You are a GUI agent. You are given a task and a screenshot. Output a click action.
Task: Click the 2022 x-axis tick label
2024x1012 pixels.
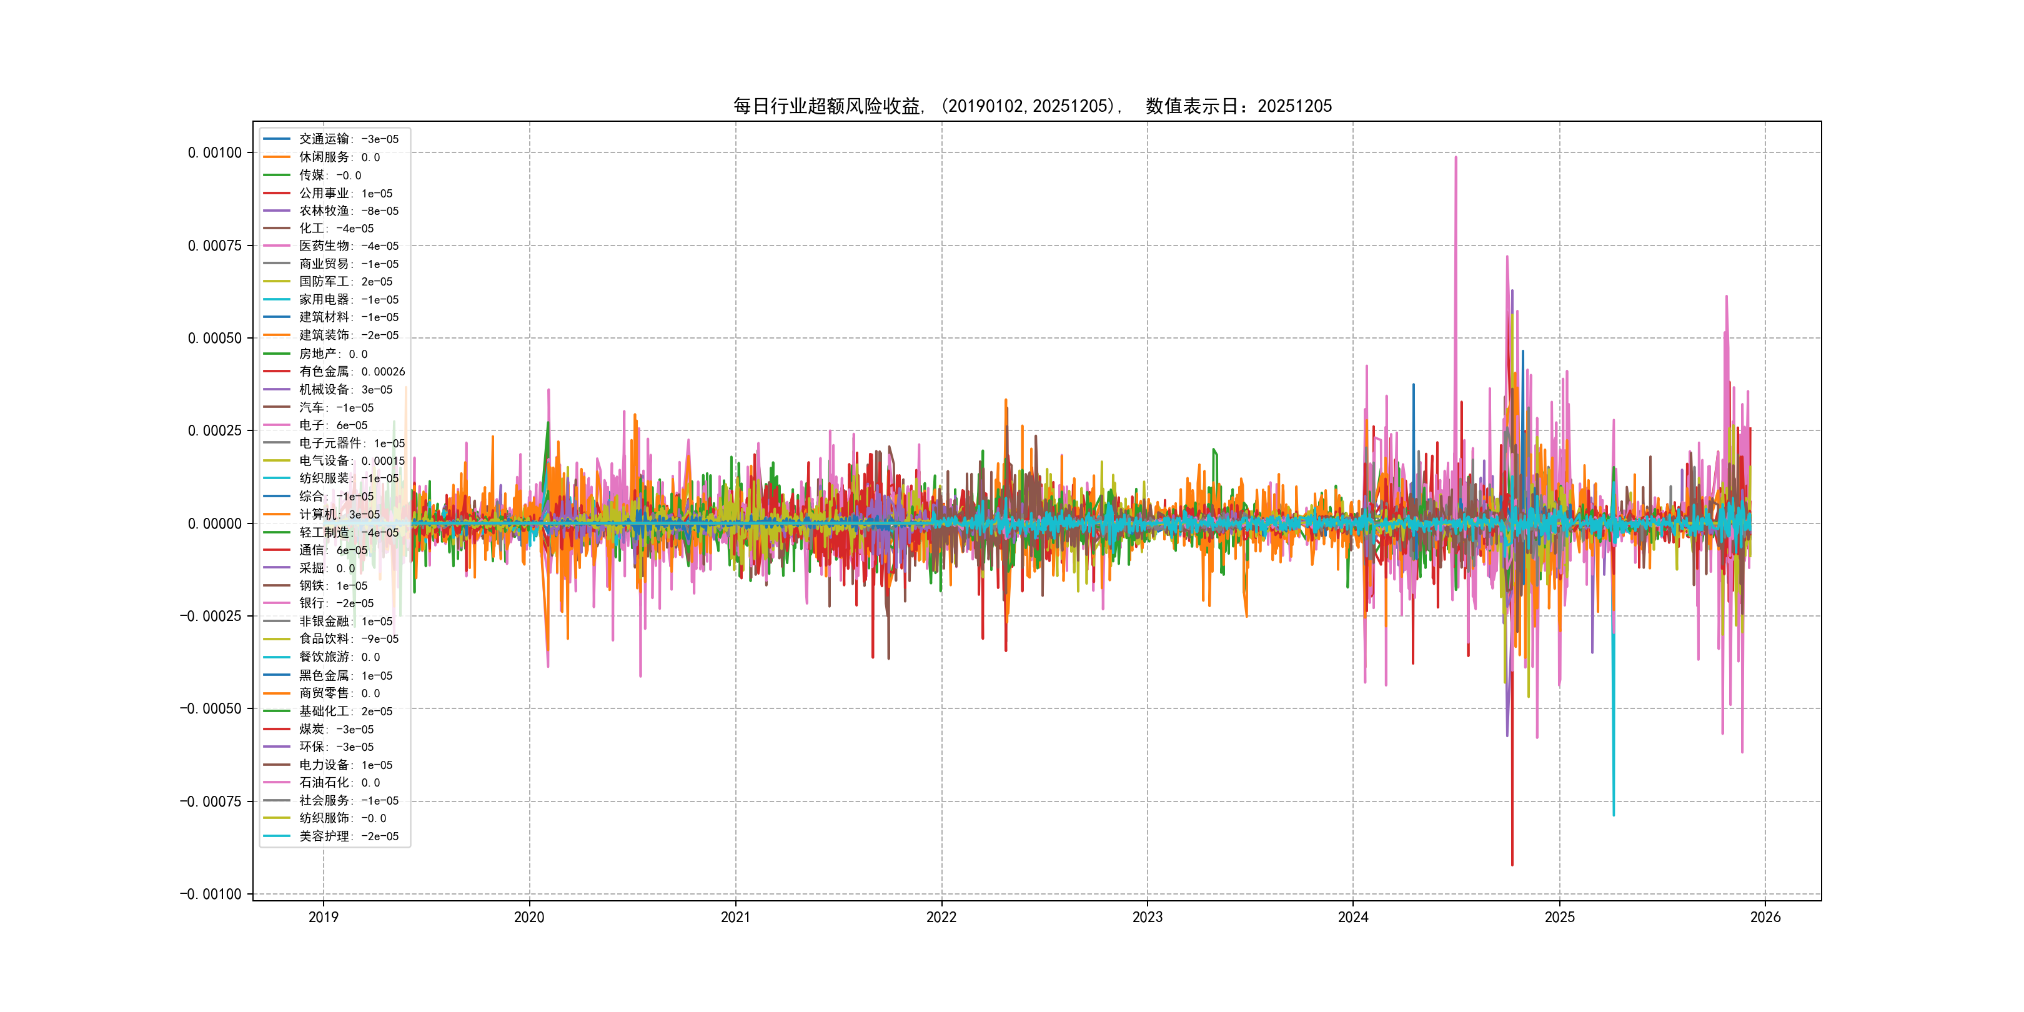tap(941, 917)
